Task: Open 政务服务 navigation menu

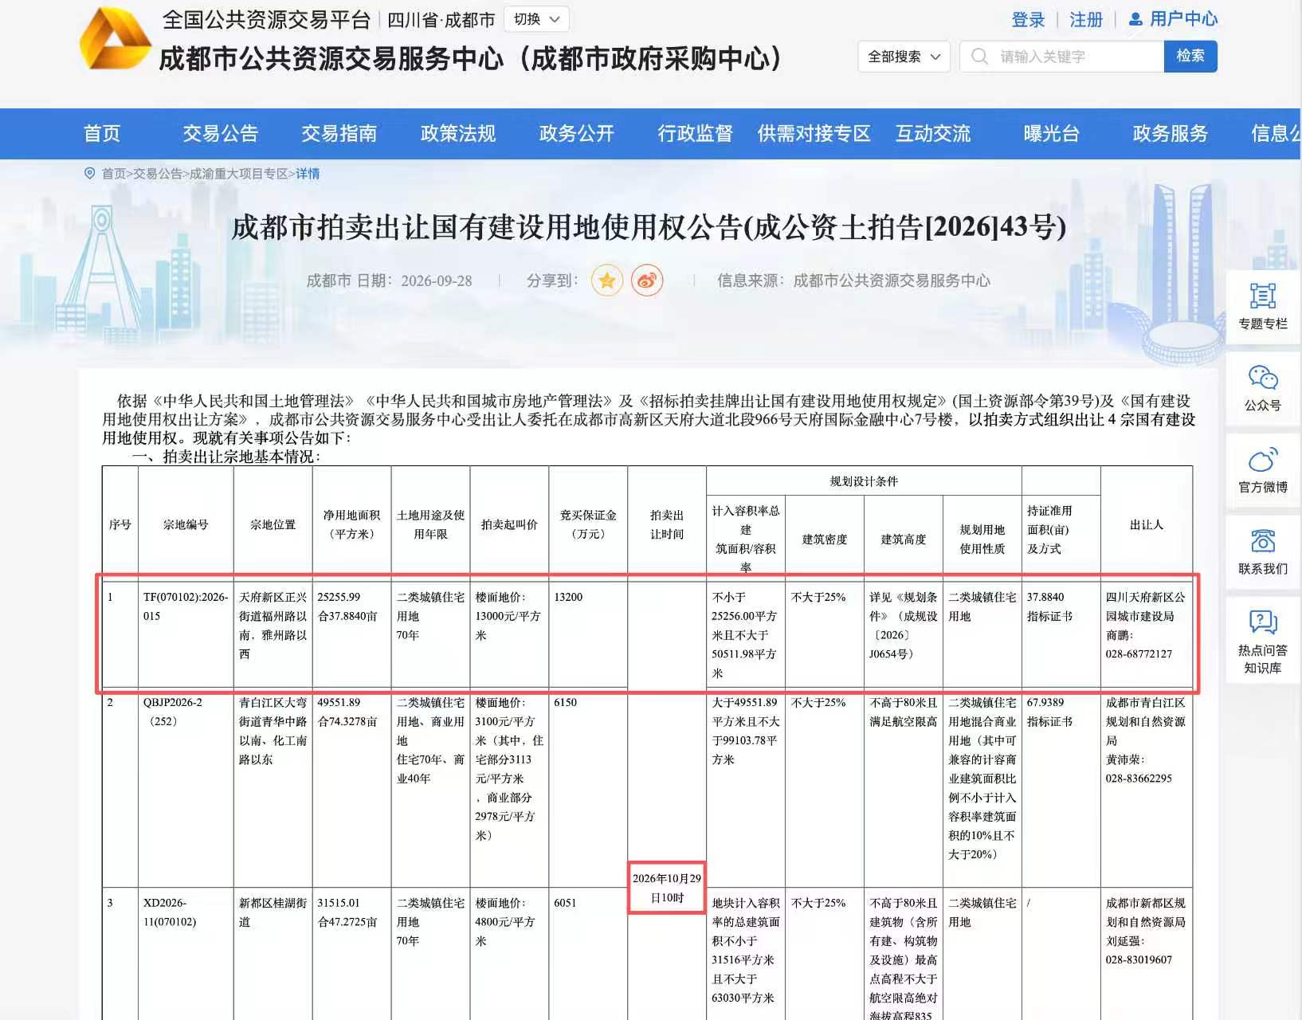Action: [1170, 133]
